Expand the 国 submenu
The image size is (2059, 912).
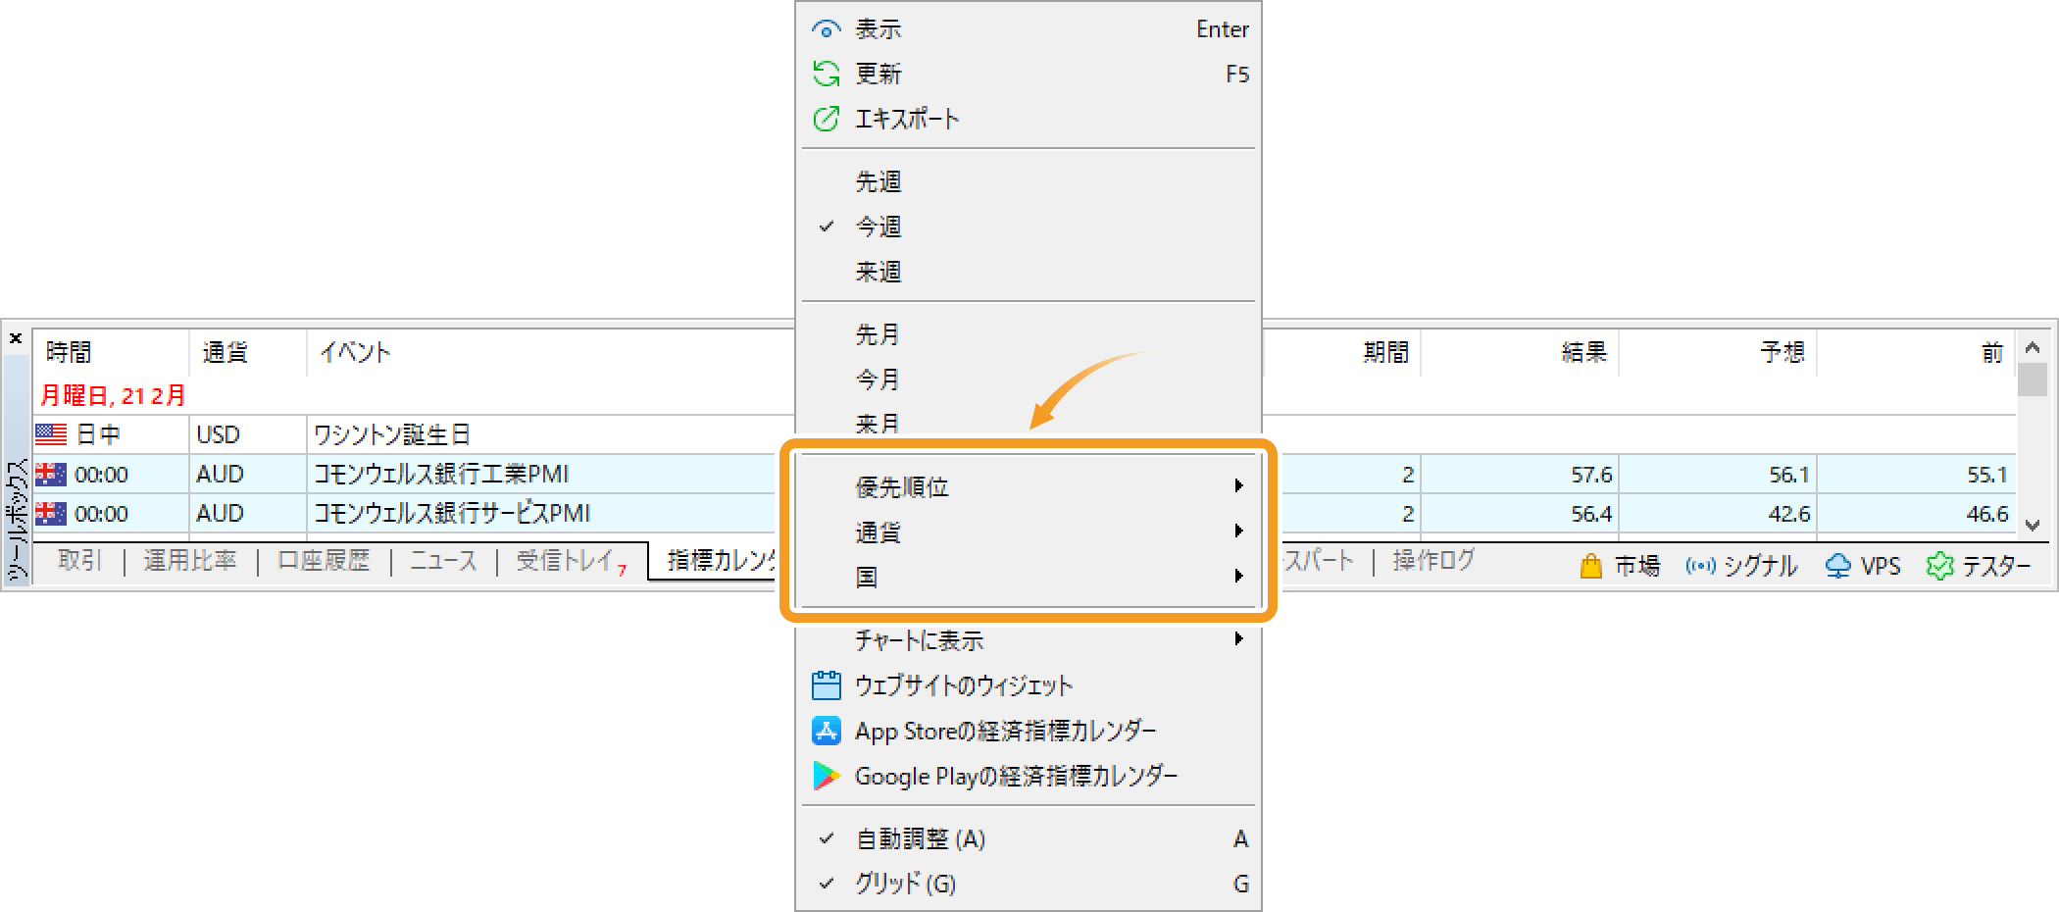tap(1028, 578)
